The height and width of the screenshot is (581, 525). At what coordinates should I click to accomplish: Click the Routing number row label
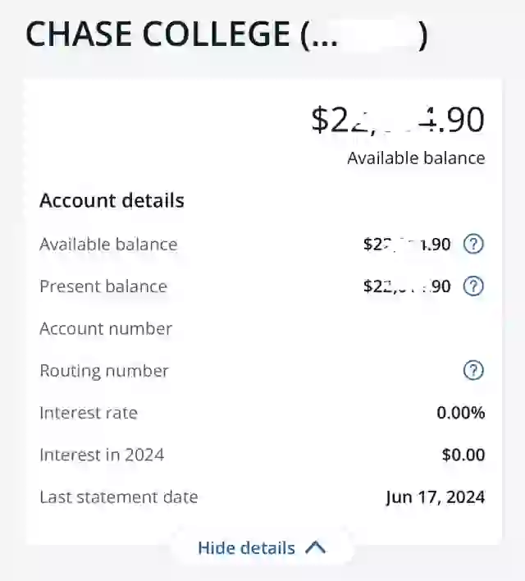click(104, 371)
